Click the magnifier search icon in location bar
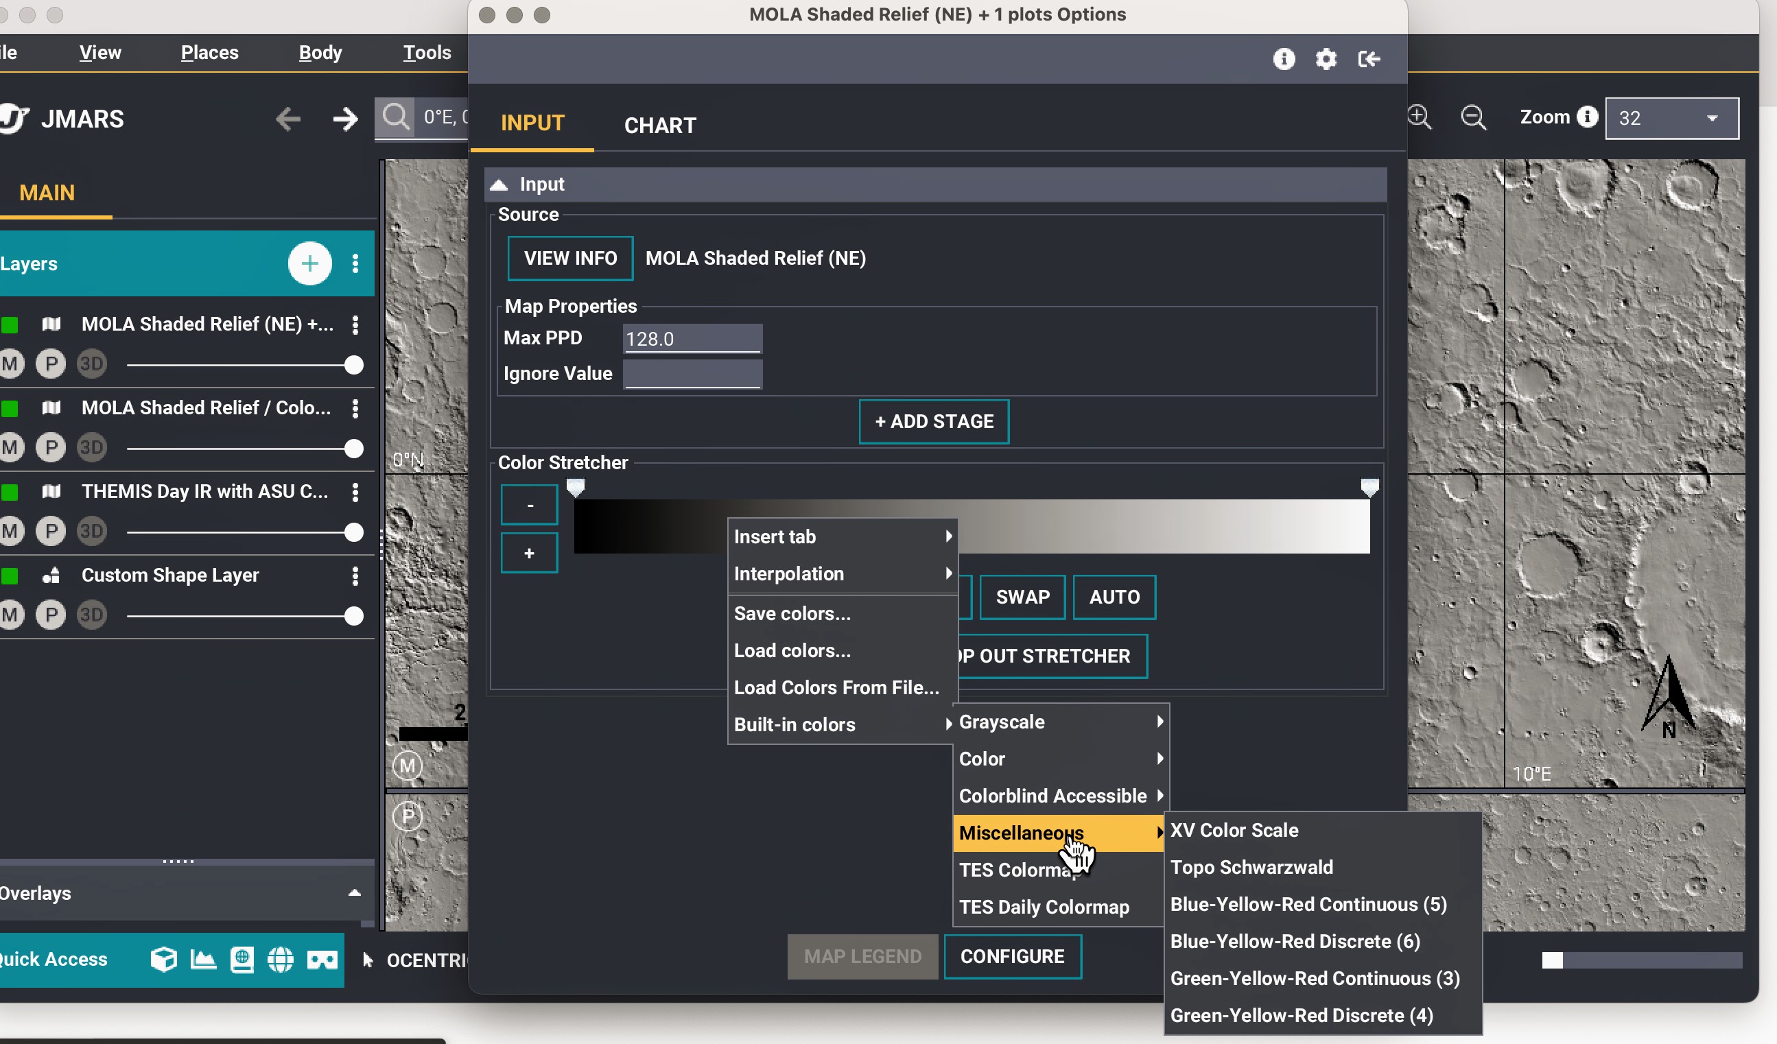 pos(396,117)
